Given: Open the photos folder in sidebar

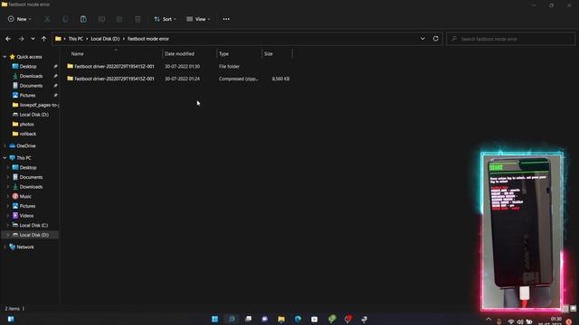Looking at the screenshot, I should (26, 125).
